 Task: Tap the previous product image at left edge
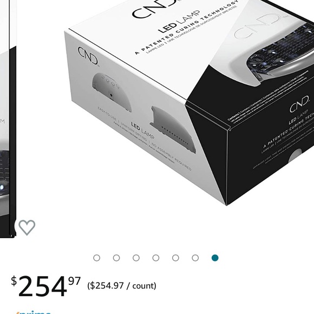8,119
